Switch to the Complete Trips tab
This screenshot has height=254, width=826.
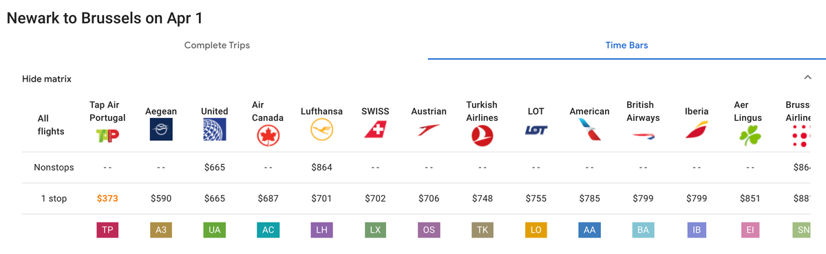pyautogui.click(x=217, y=45)
